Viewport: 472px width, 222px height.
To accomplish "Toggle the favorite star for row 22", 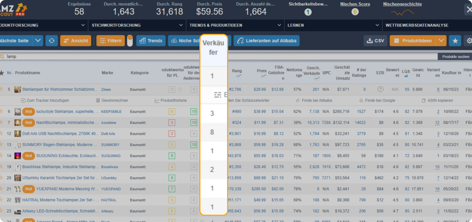I will pyautogui.click(x=2, y=200).
